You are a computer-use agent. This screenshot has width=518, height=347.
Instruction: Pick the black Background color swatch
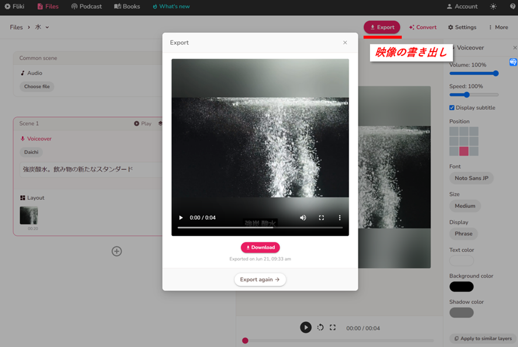(461, 287)
